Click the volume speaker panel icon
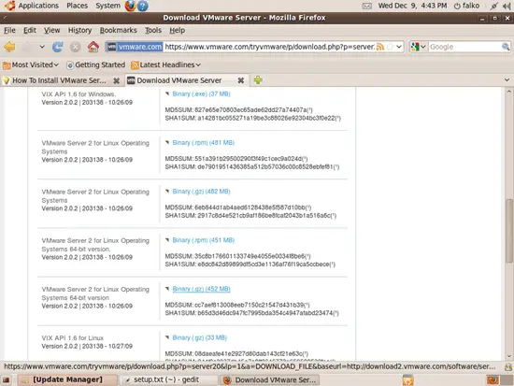This screenshot has width=514, height=386. [507, 6]
